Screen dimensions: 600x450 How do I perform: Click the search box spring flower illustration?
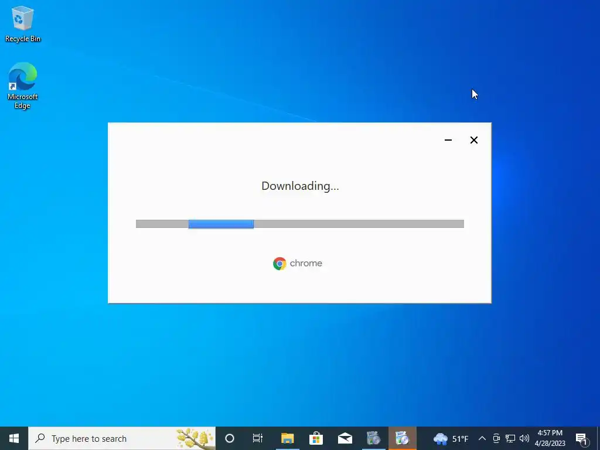[x=195, y=438]
